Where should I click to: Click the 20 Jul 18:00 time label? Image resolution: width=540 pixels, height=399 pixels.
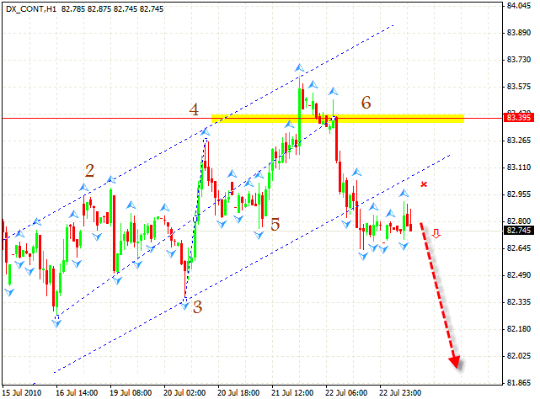point(238,393)
